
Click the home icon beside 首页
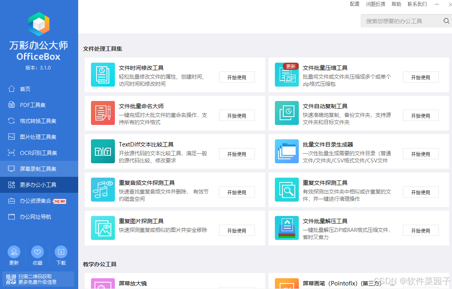click(12, 89)
